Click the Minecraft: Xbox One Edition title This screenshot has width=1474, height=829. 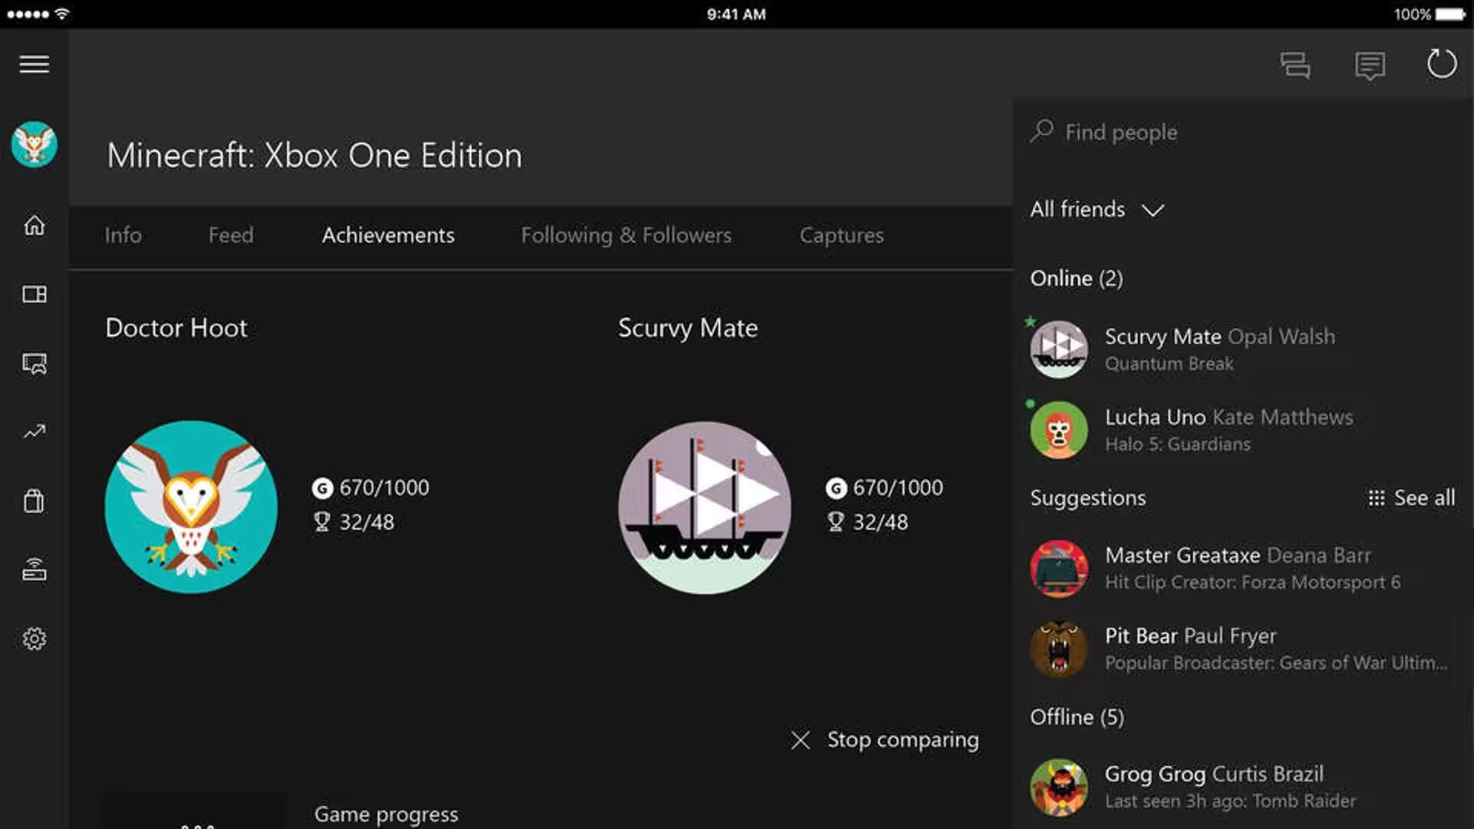click(315, 156)
